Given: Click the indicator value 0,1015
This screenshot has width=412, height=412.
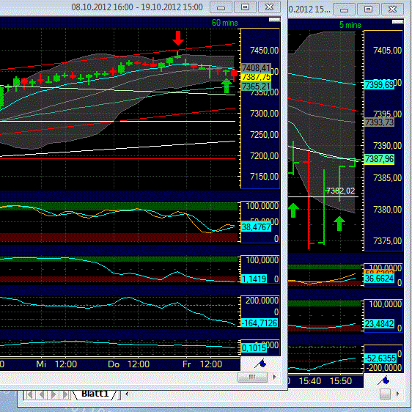Looking at the screenshot, I should pos(254,348).
